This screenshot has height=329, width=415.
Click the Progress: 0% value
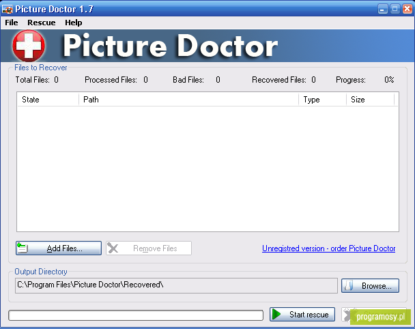pos(389,80)
